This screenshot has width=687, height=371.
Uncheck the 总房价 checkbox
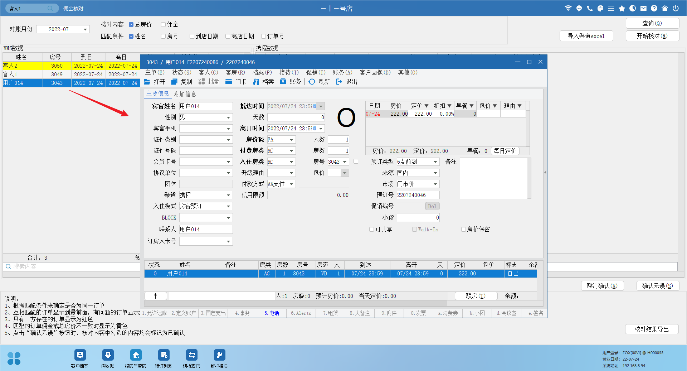click(x=131, y=24)
